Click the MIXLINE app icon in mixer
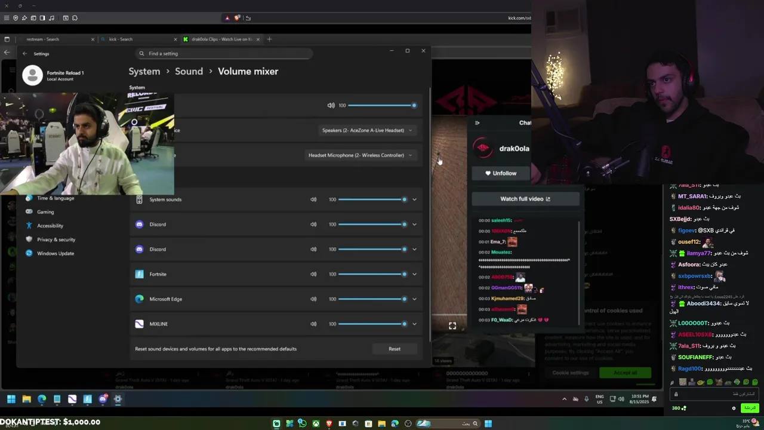 point(139,324)
